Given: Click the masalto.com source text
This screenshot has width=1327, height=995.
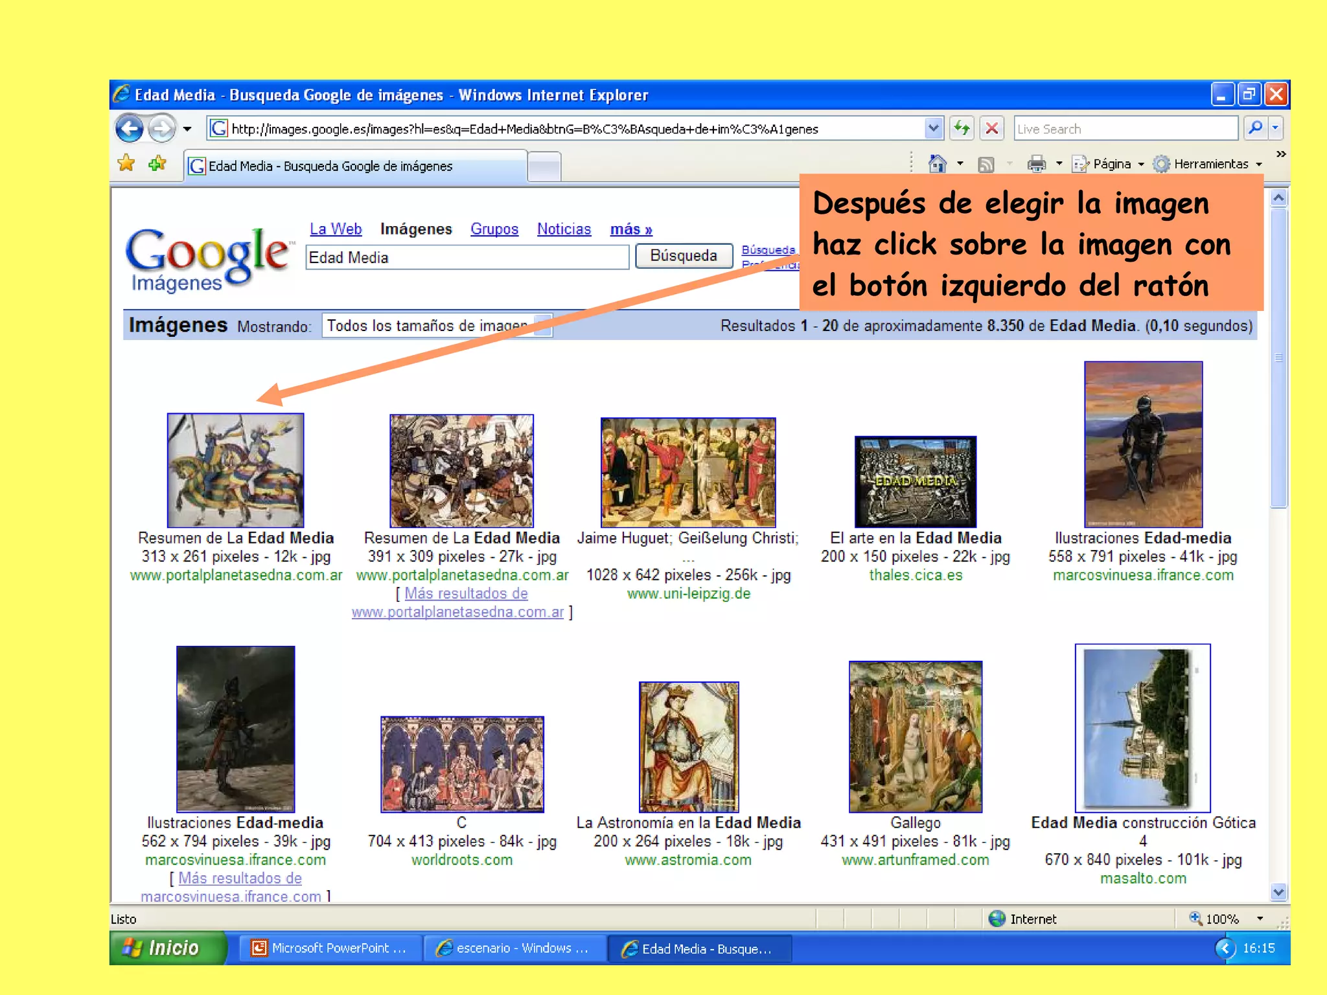Looking at the screenshot, I should coord(1143,878).
